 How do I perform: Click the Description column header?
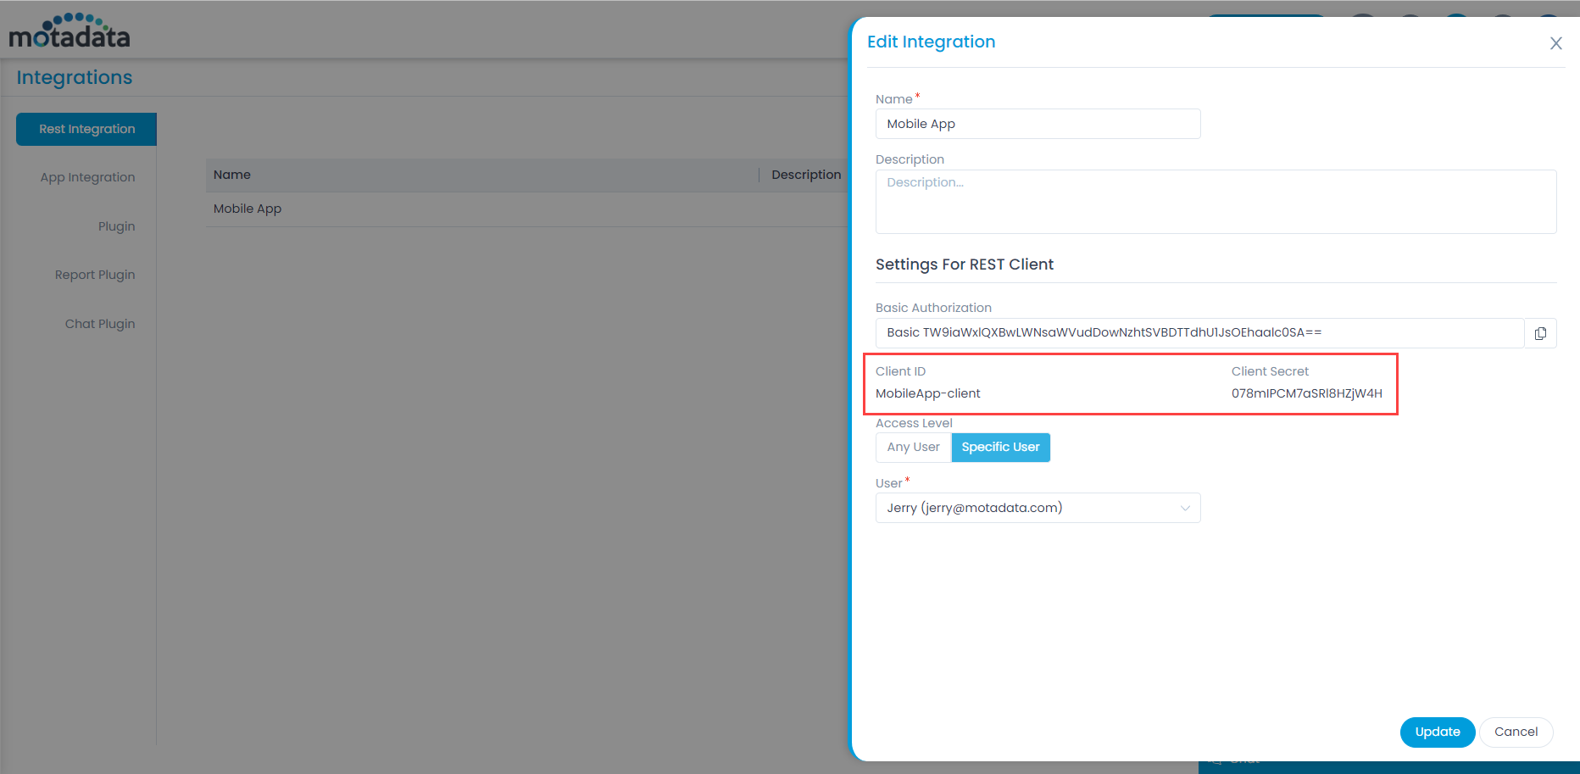(x=805, y=175)
